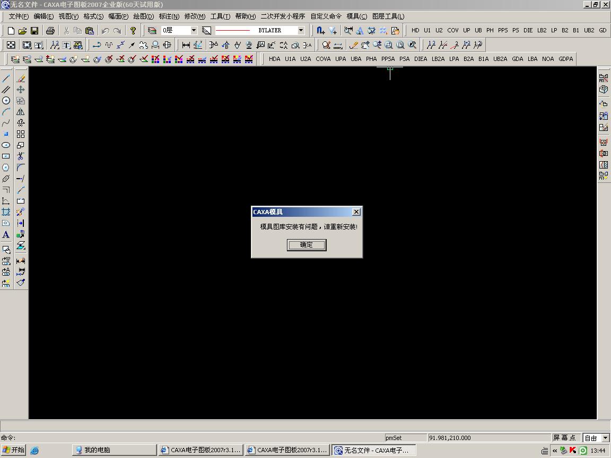The image size is (611, 458).
Task: Click the COV toolbar button
Action: [x=453, y=30]
